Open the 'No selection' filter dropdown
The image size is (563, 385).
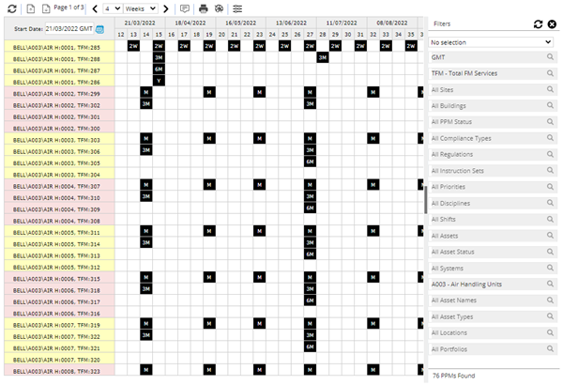pos(491,42)
